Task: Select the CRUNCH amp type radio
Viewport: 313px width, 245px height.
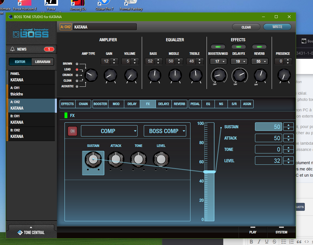Action: tap(77, 75)
